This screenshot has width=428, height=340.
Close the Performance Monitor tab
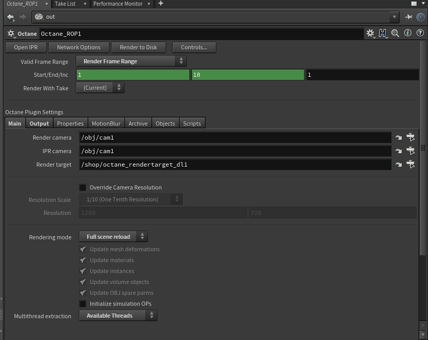click(x=149, y=4)
